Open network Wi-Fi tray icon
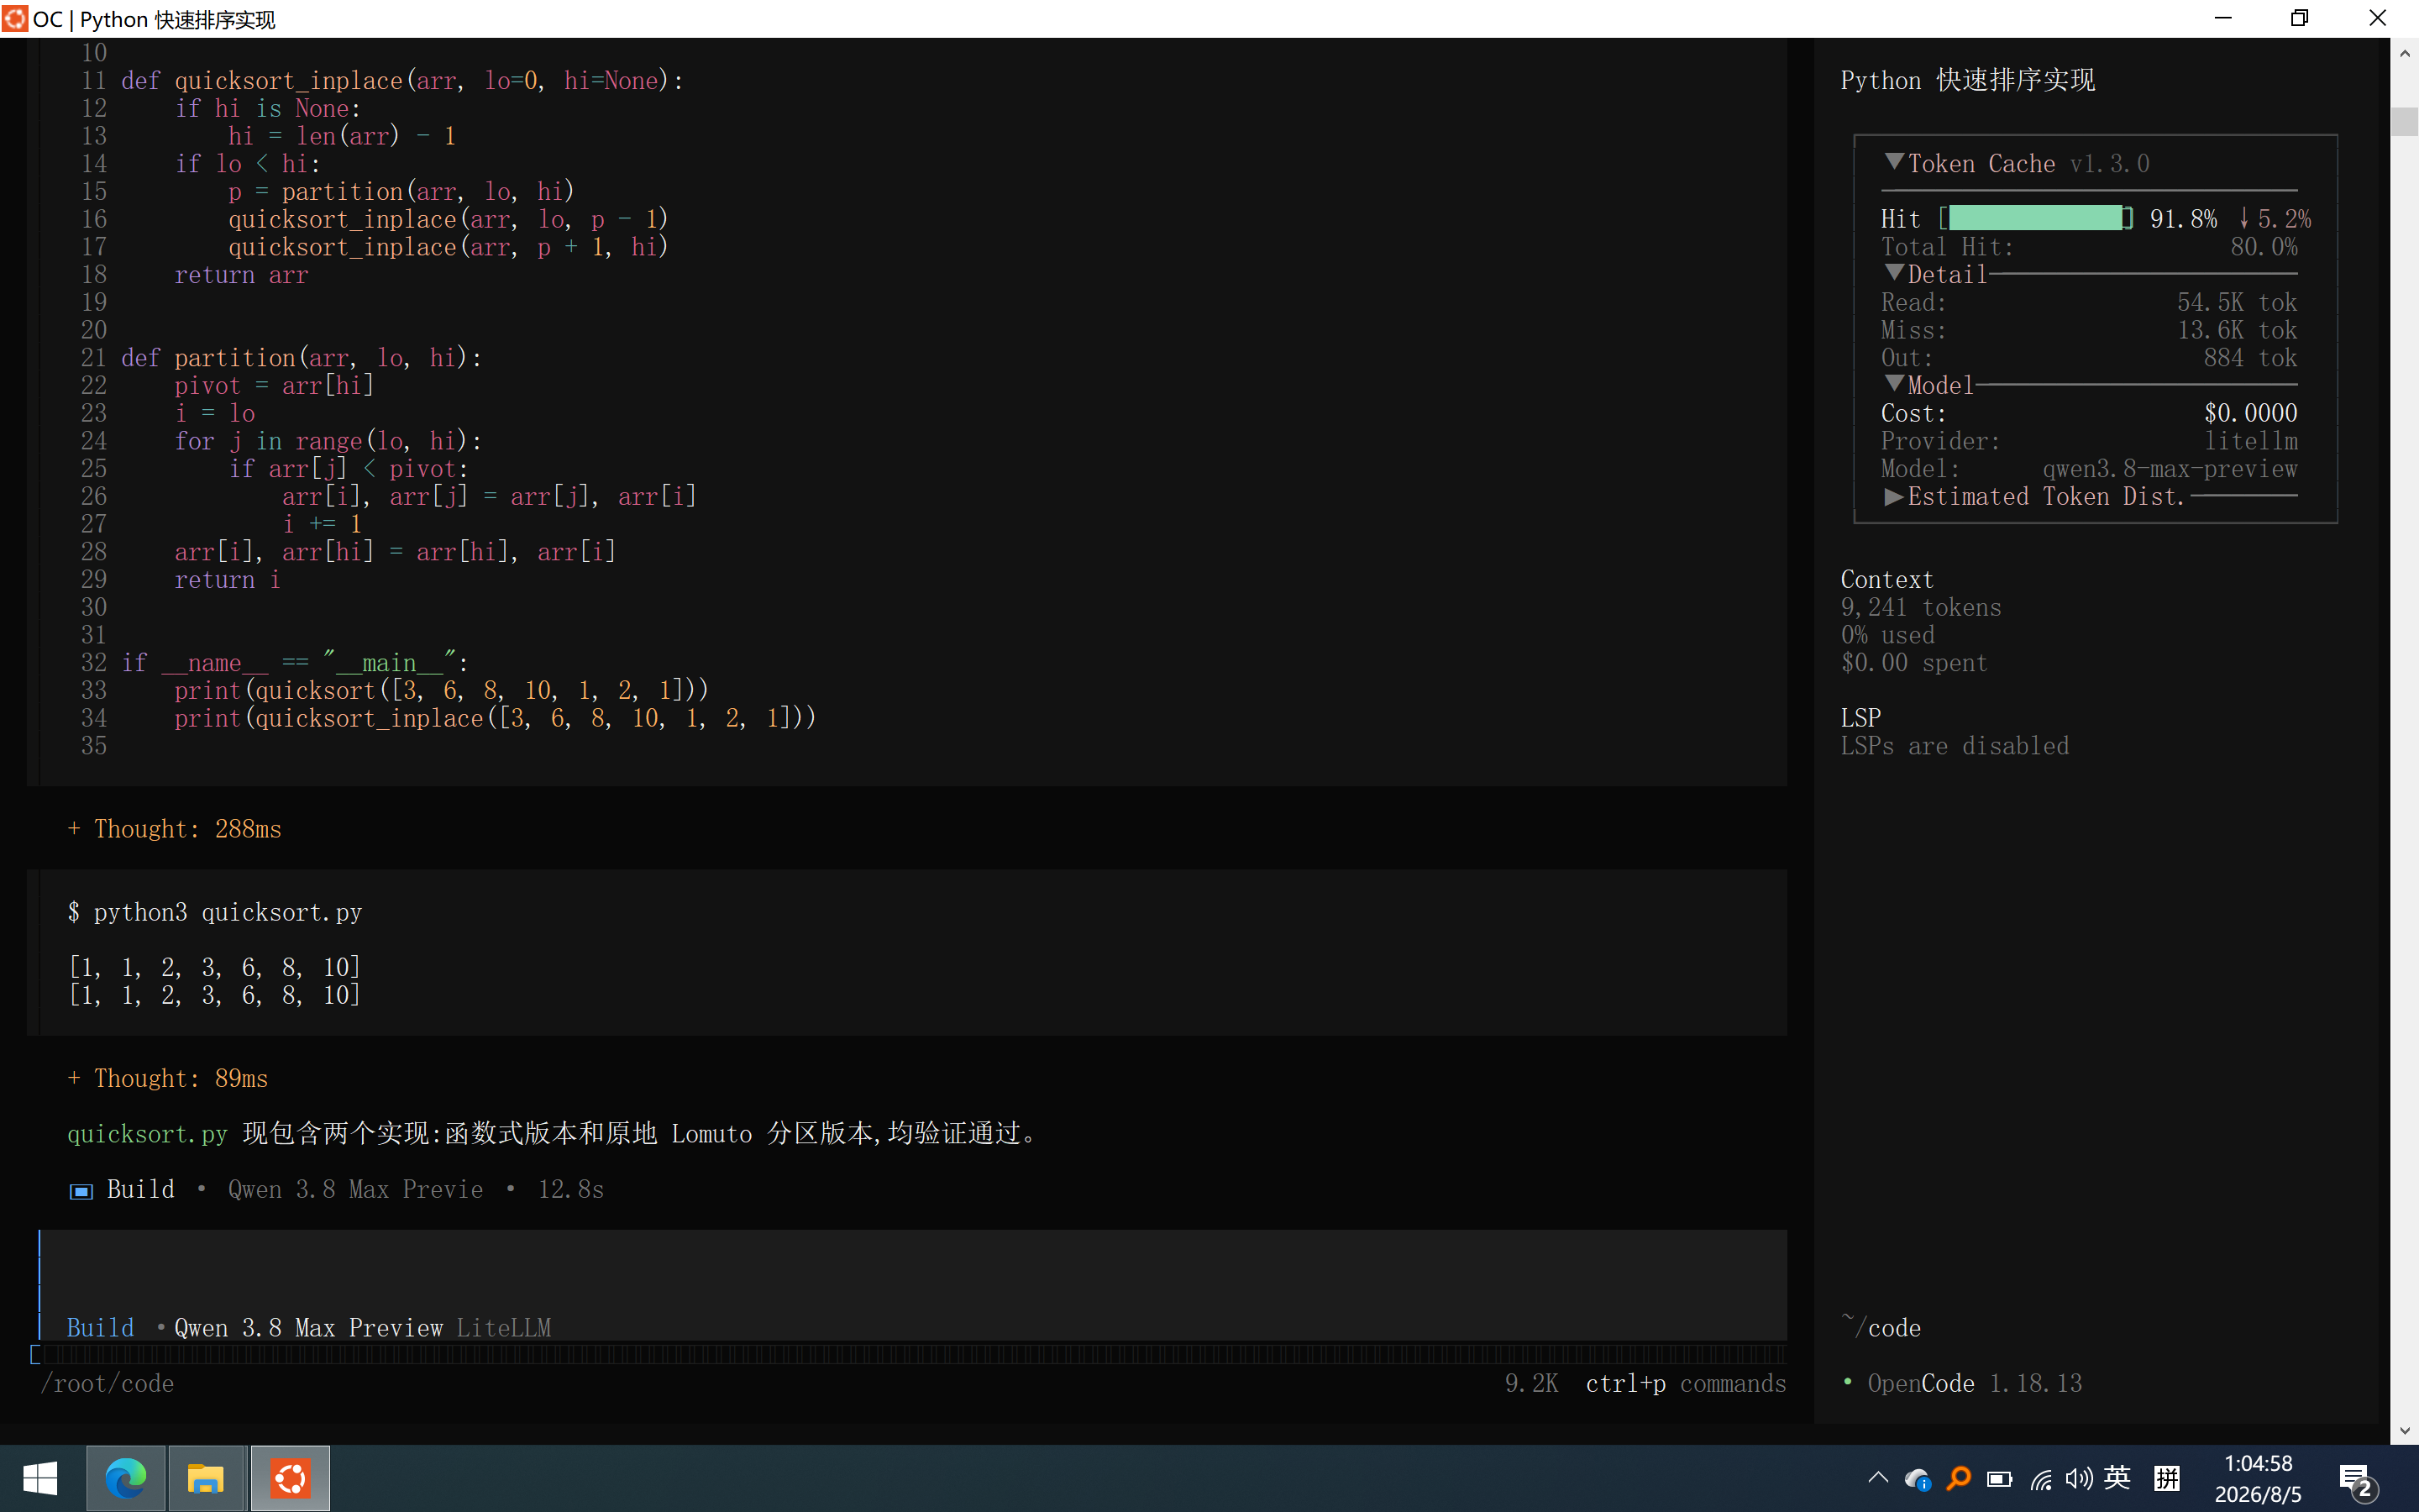The height and width of the screenshot is (1512, 2419). pyautogui.click(x=2040, y=1479)
